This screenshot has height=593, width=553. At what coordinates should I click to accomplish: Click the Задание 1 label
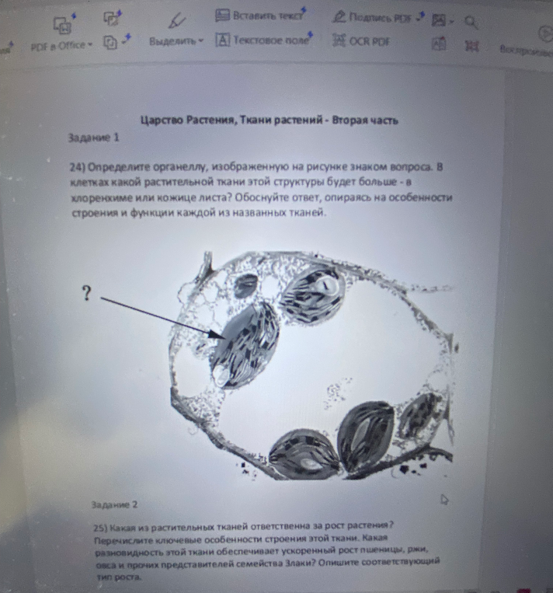tap(93, 138)
